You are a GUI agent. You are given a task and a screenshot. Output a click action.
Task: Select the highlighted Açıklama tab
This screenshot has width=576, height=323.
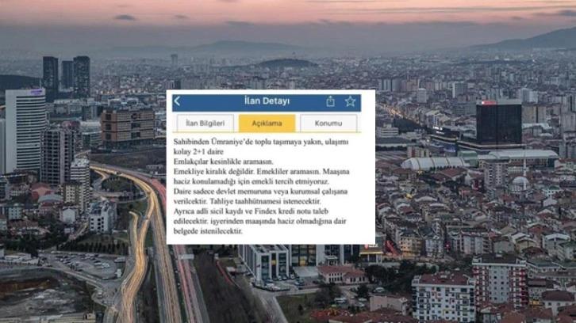click(x=267, y=123)
